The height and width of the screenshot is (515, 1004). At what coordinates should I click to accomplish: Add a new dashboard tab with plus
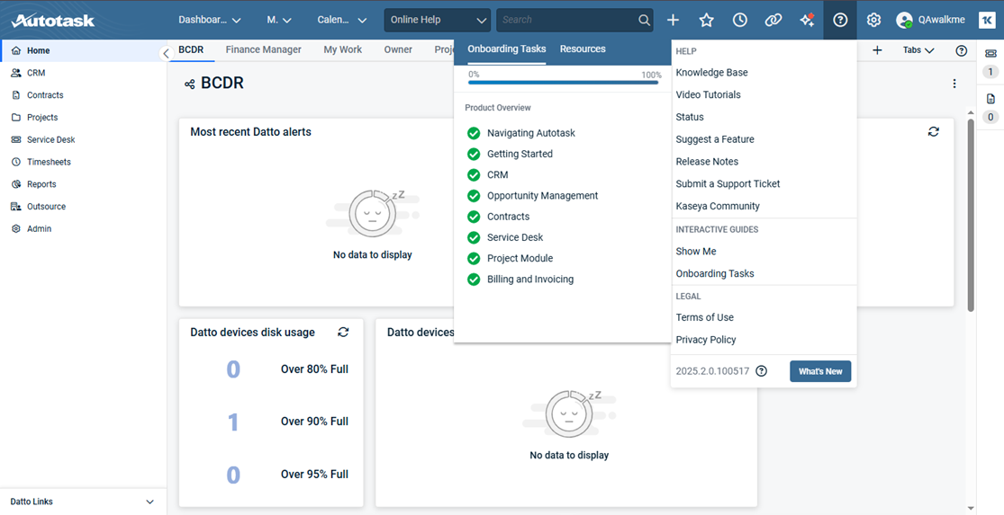point(877,50)
